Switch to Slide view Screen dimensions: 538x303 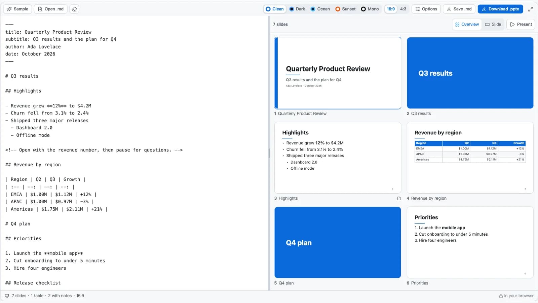[x=493, y=24]
